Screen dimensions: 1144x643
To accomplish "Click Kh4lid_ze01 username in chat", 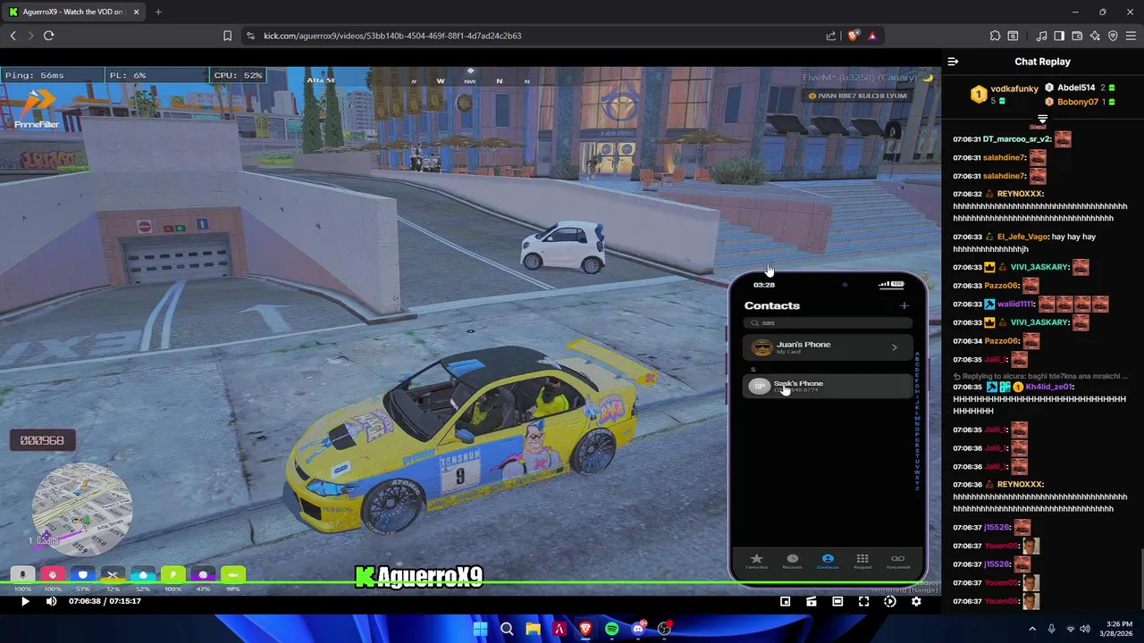I will coord(1048,387).
